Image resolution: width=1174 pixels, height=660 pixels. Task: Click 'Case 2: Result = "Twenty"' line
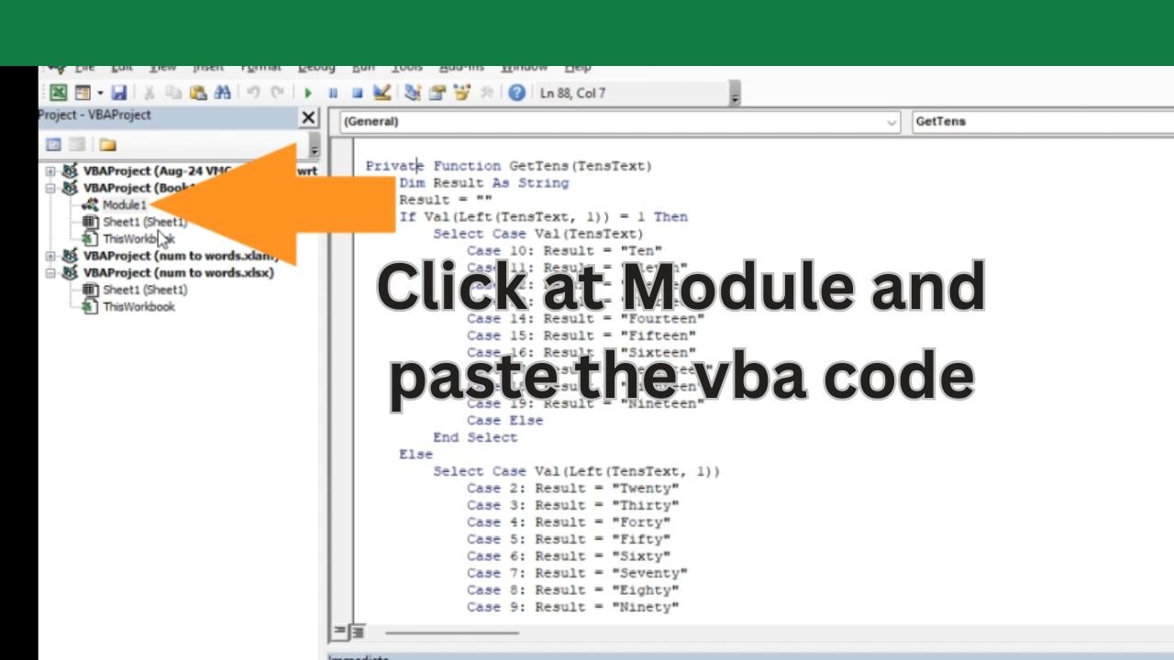[x=572, y=489]
